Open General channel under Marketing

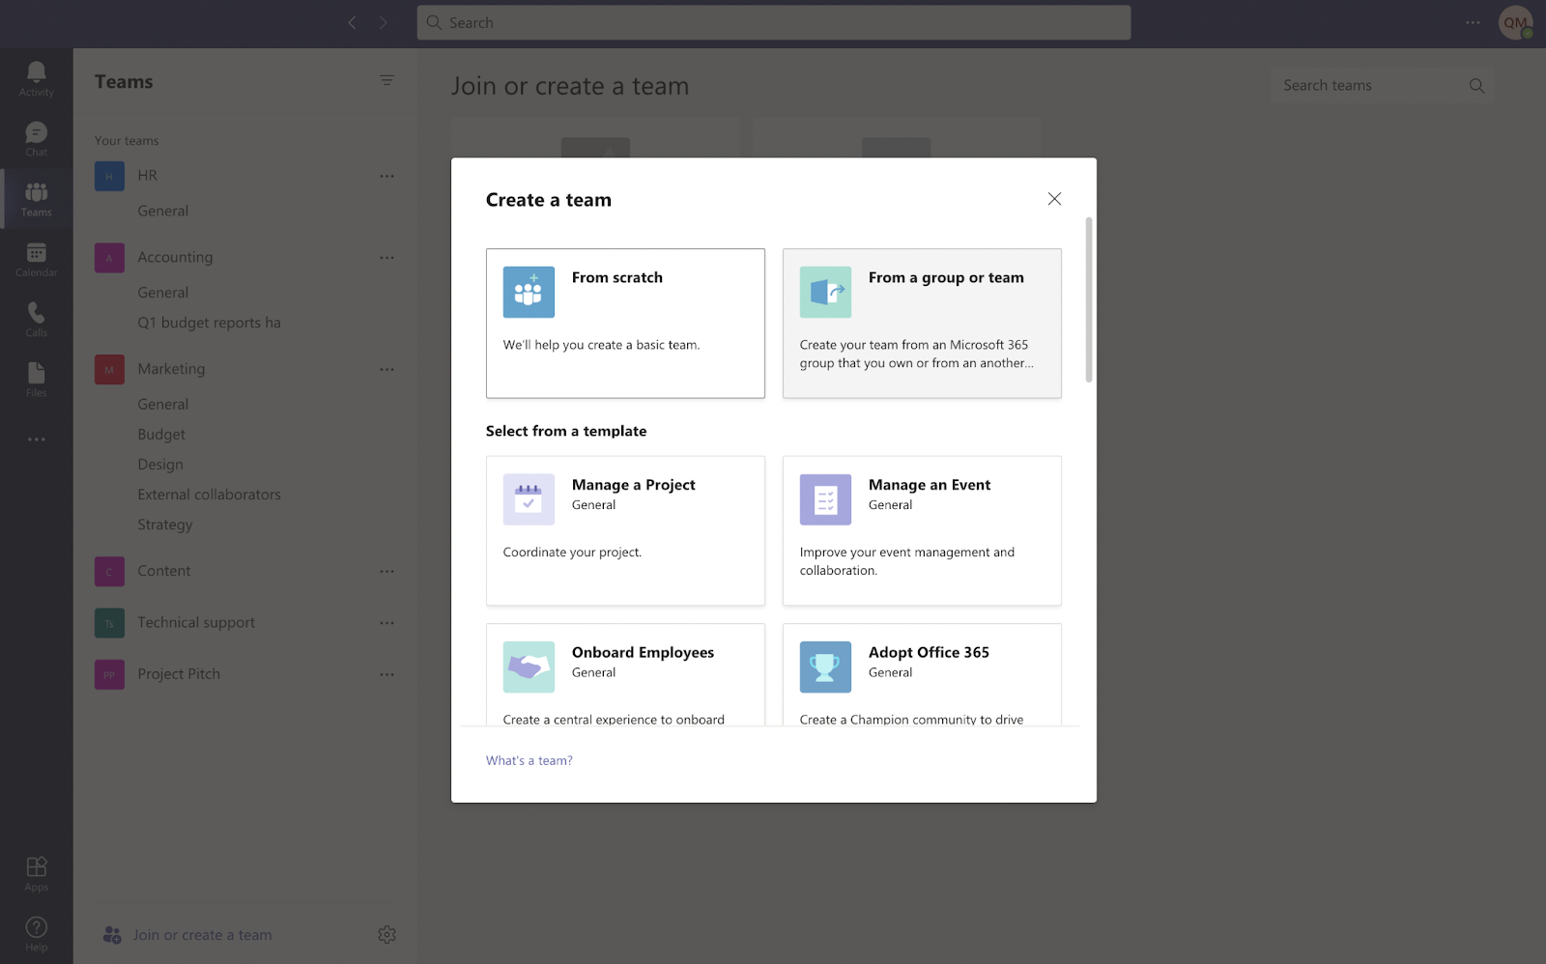162,405
